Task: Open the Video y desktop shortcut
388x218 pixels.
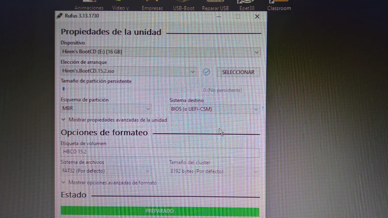Action: coord(121,6)
